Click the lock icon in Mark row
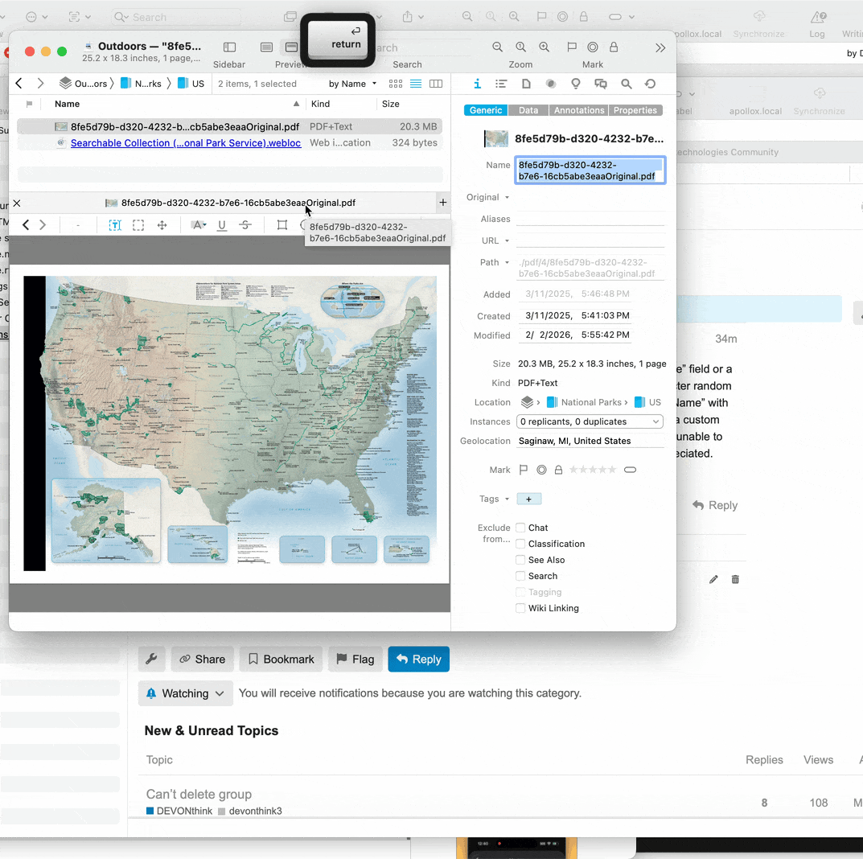 (558, 470)
